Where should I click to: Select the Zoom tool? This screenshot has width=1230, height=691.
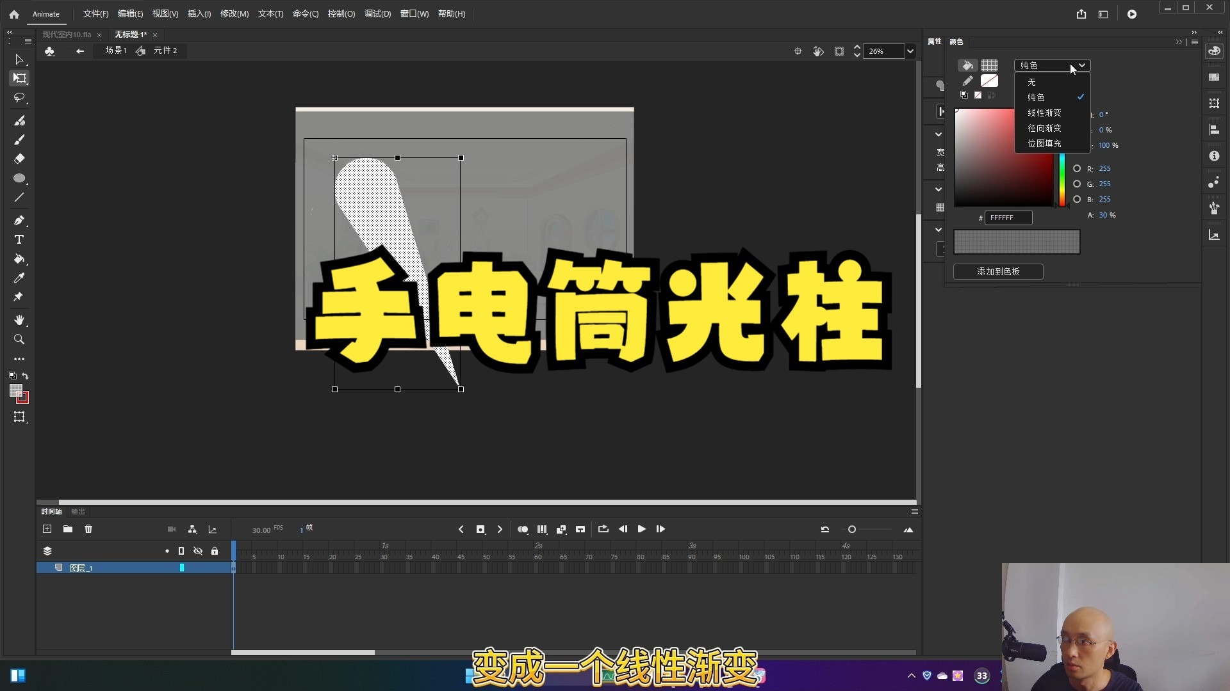(x=19, y=339)
